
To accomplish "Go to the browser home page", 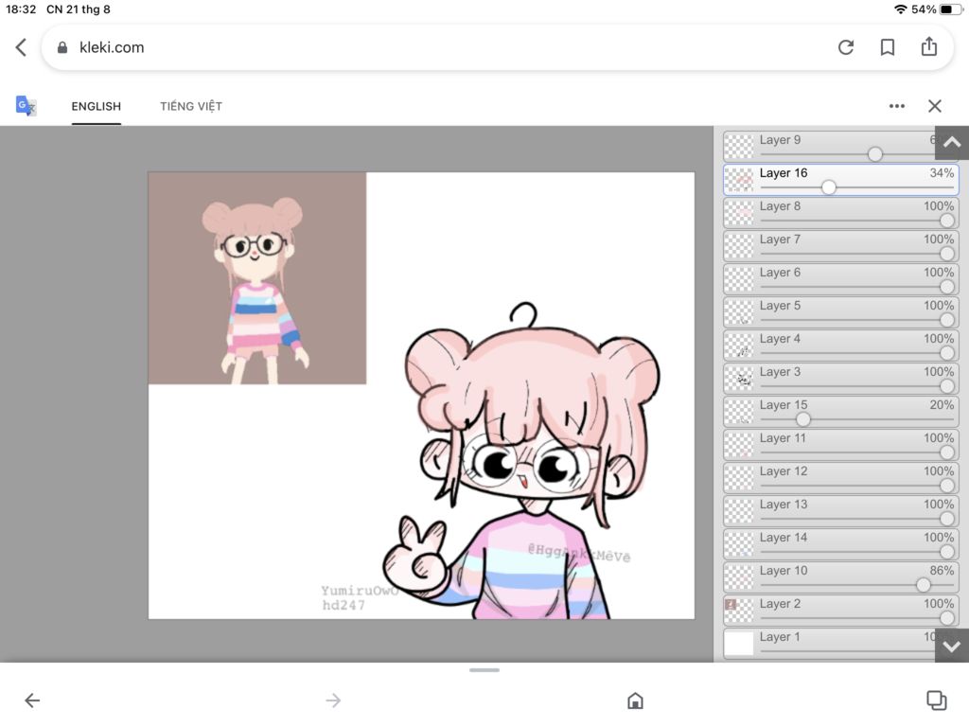I will [x=635, y=700].
